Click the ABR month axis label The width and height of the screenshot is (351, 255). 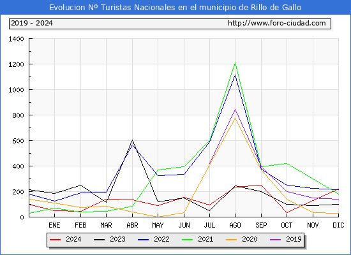click(132, 225)
